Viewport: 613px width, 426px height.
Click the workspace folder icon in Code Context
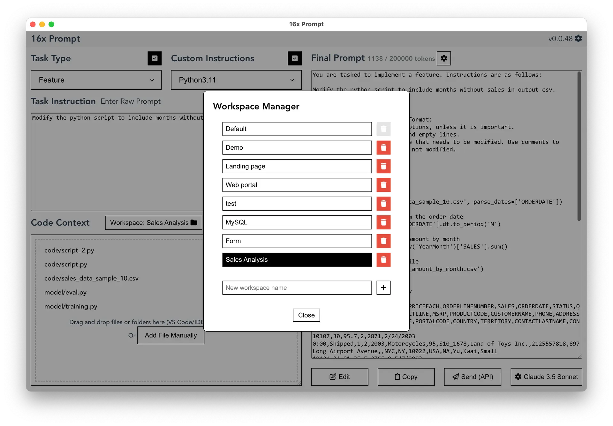click(x=195, y=223)
